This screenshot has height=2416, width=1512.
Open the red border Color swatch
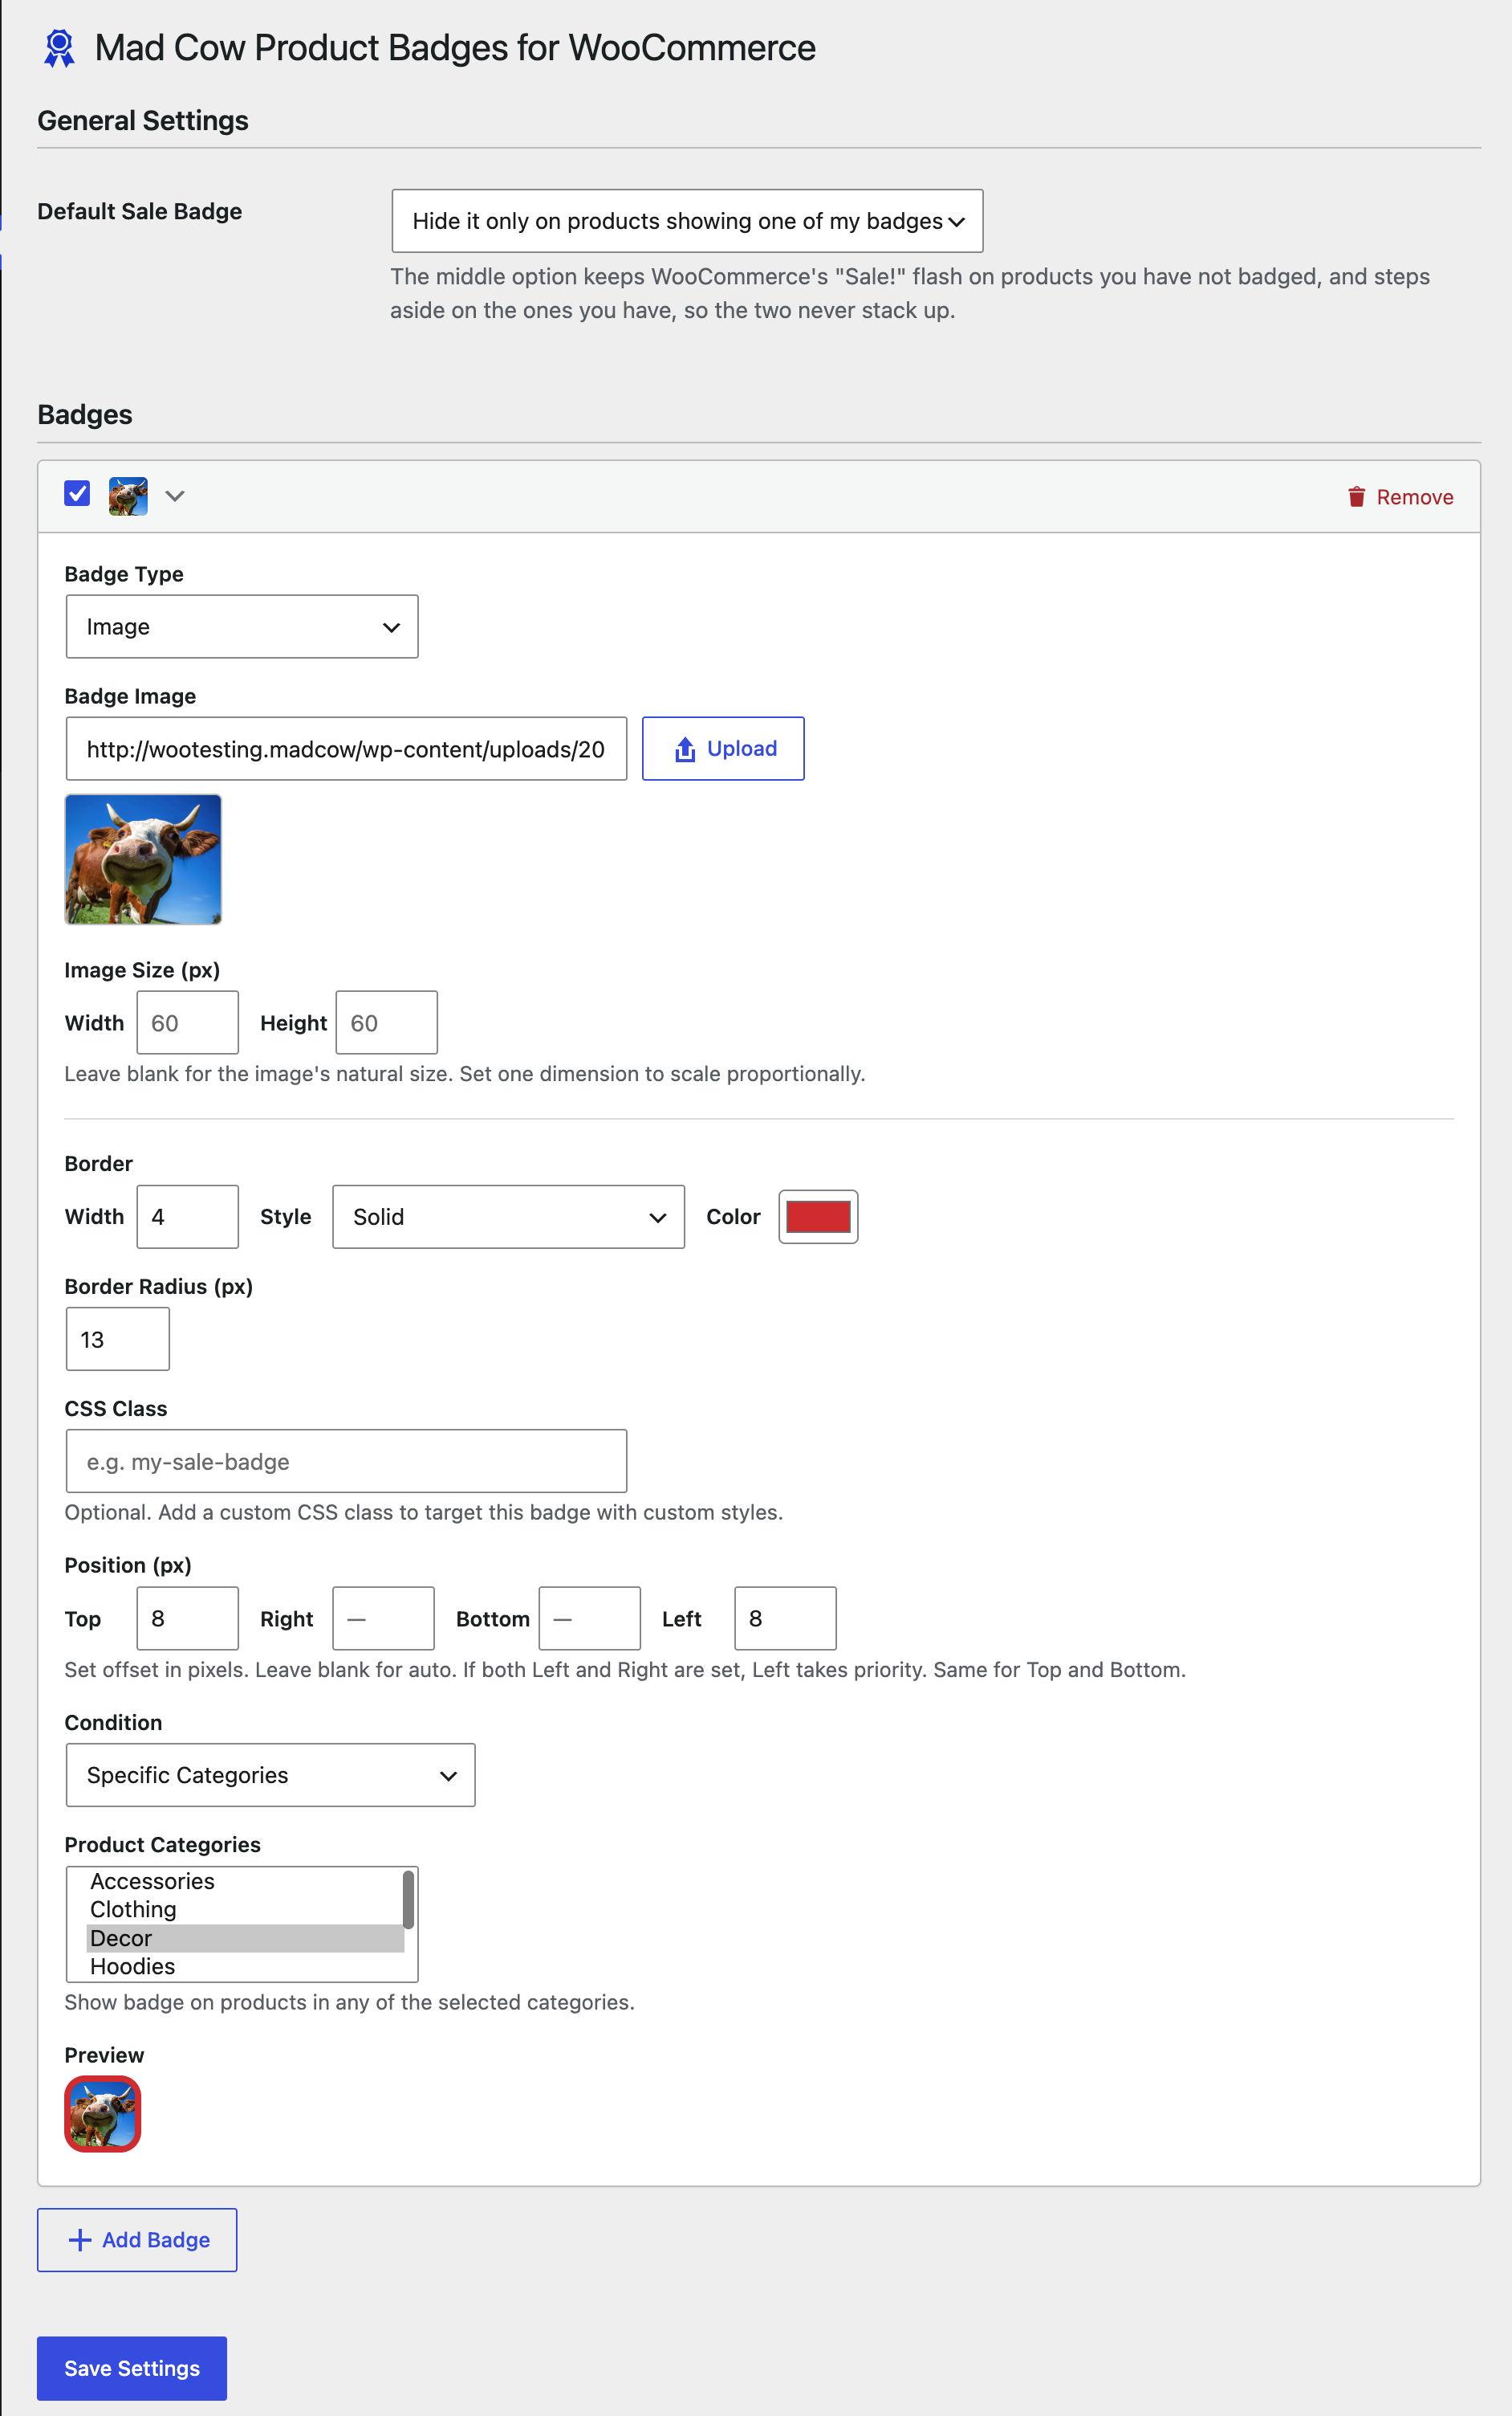818,1217
